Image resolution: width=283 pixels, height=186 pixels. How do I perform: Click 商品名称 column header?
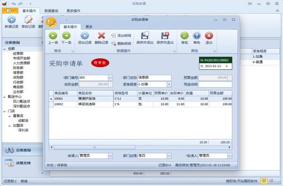[x=95, y=93]
